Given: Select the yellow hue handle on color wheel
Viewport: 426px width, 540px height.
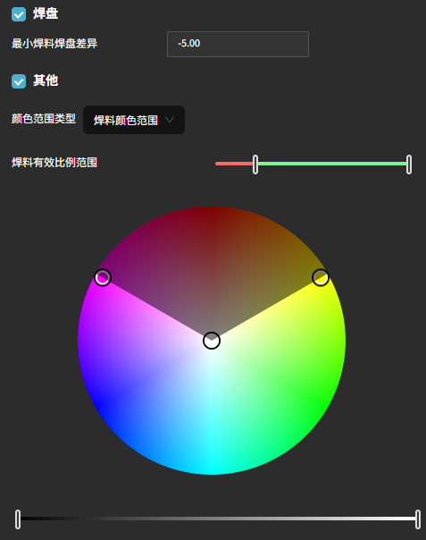Looking at the screenshot, I should click(321, 277).
